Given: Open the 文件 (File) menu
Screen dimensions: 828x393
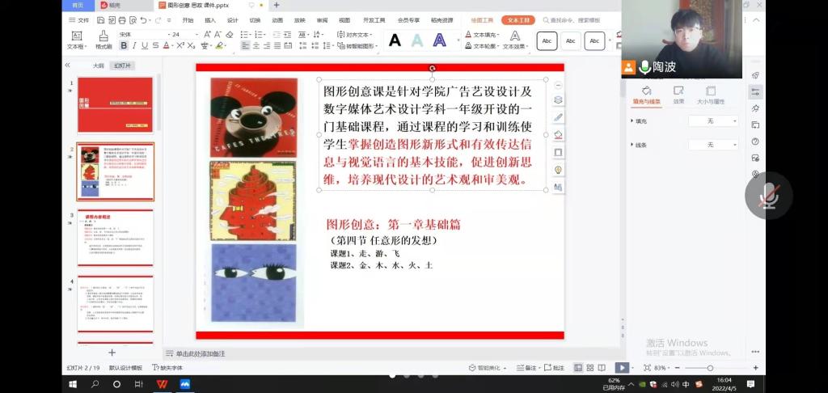Looking at the screenshot, I should 79,20.
